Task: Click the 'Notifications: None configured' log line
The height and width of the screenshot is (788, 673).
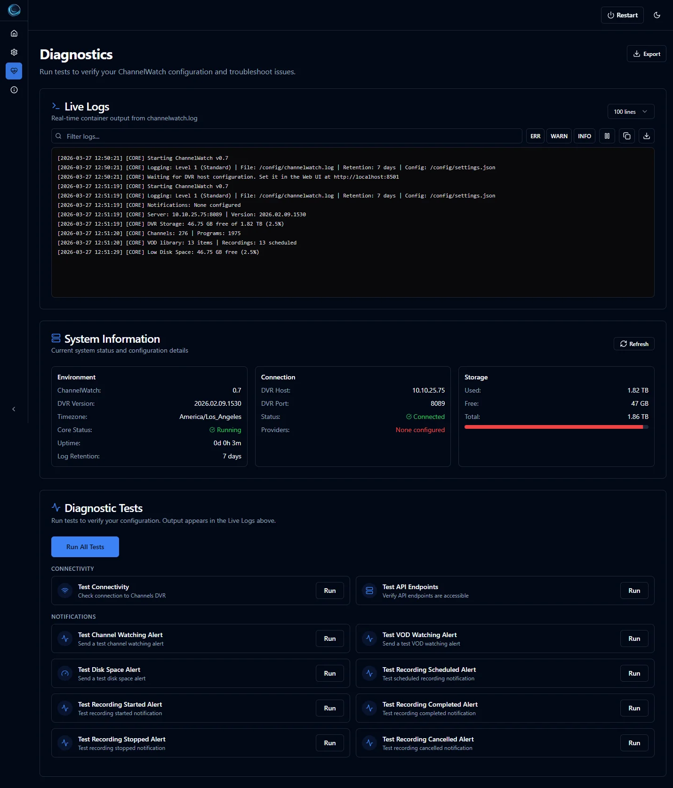Action: [149, 205]
